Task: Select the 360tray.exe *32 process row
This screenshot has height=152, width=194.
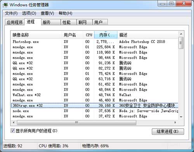Action: pyautogui.click(x=95, y=105)
